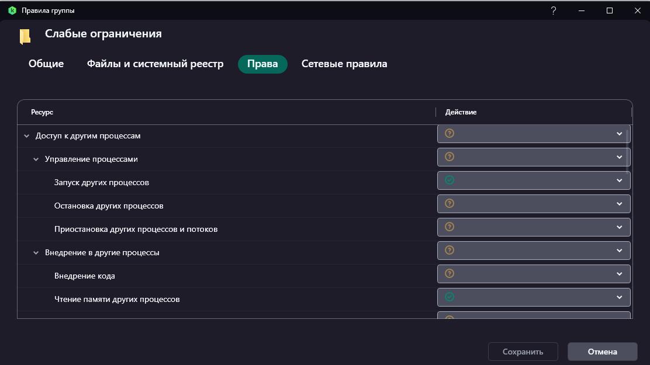This screenshot has width=650, height=365.
Task: Click question status icon for Доступ к другим процессам
Action: 450,134
